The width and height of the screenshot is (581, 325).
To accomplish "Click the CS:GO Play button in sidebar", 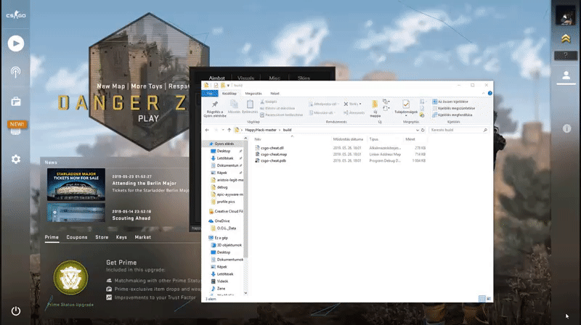I will pos(16,44).
